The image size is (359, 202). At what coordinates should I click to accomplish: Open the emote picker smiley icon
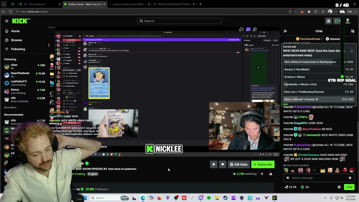click(x=350, y=178)
